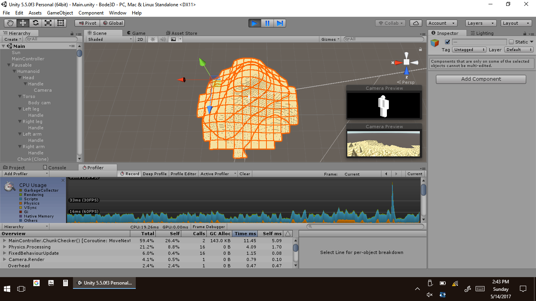Click the Step frame button
Viewport: 536px width, 301px height.
click(x=280, y=23)
